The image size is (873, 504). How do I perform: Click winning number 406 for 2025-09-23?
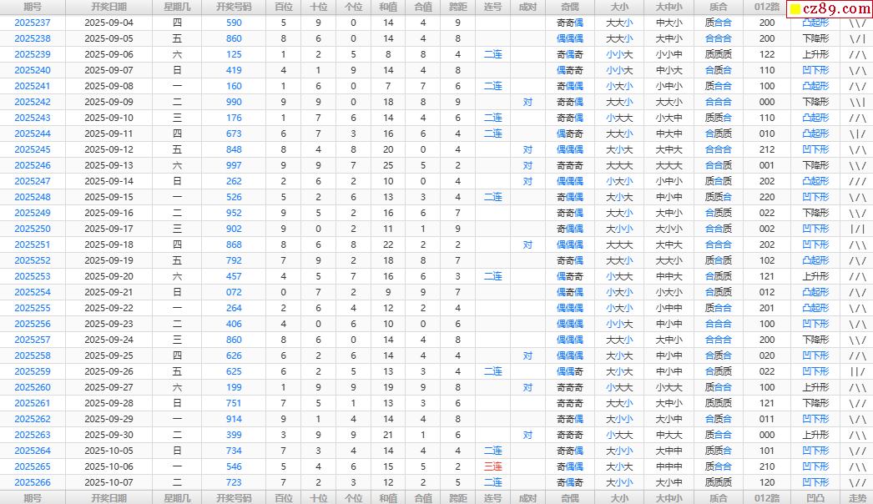(234, 324)
